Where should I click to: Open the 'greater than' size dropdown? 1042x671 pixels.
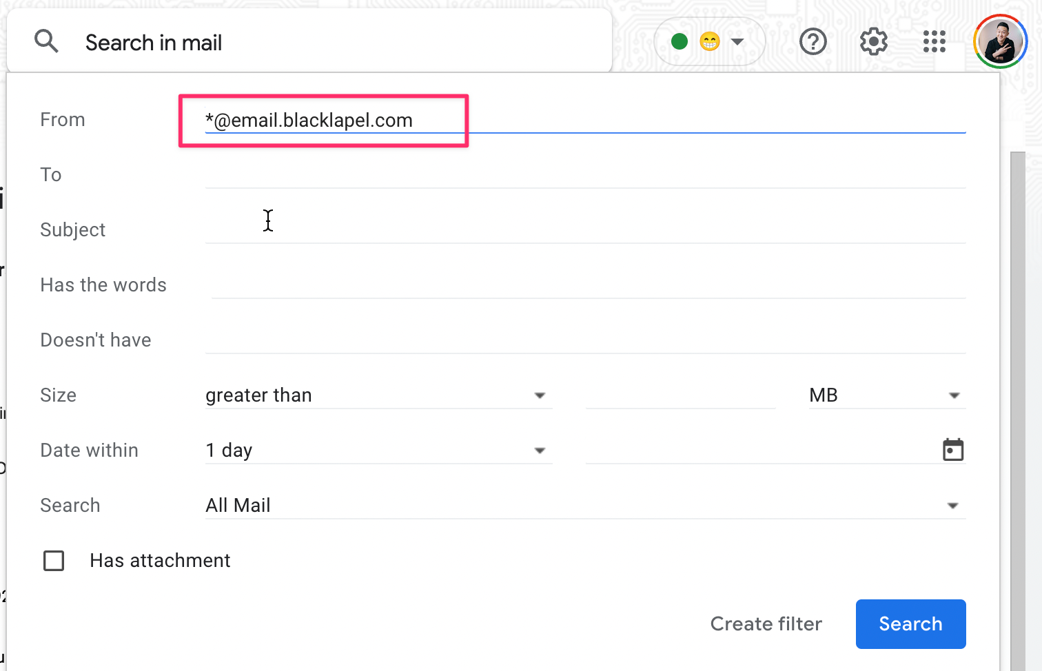coord(378,395)
